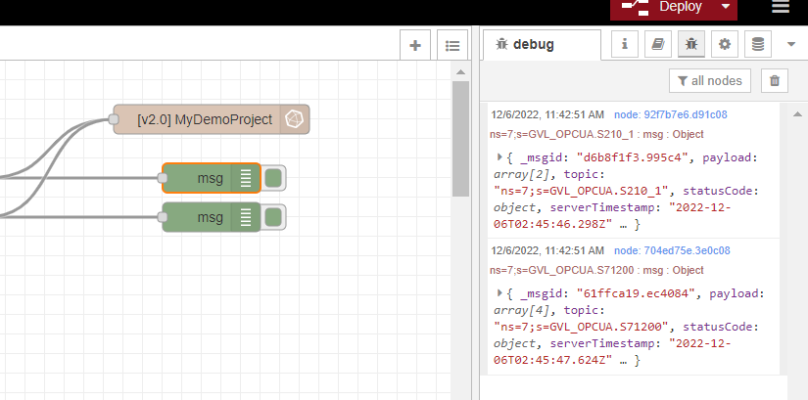Click array[4] payload value

[x=521, y=310]
